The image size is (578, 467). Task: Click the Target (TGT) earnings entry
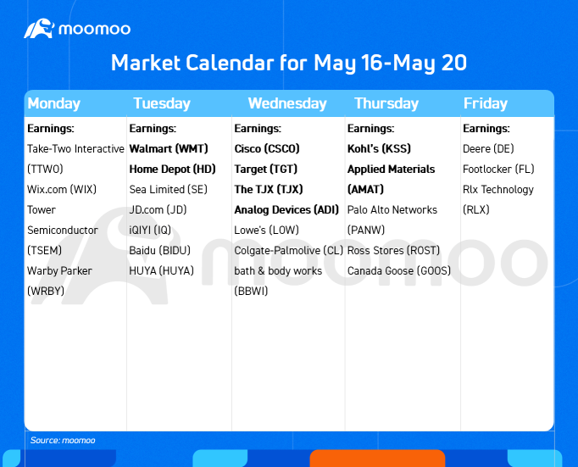266,170
